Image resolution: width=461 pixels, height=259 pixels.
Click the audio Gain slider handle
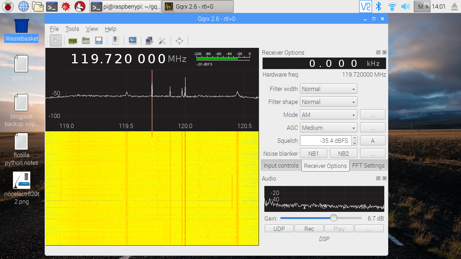point(334,218)
